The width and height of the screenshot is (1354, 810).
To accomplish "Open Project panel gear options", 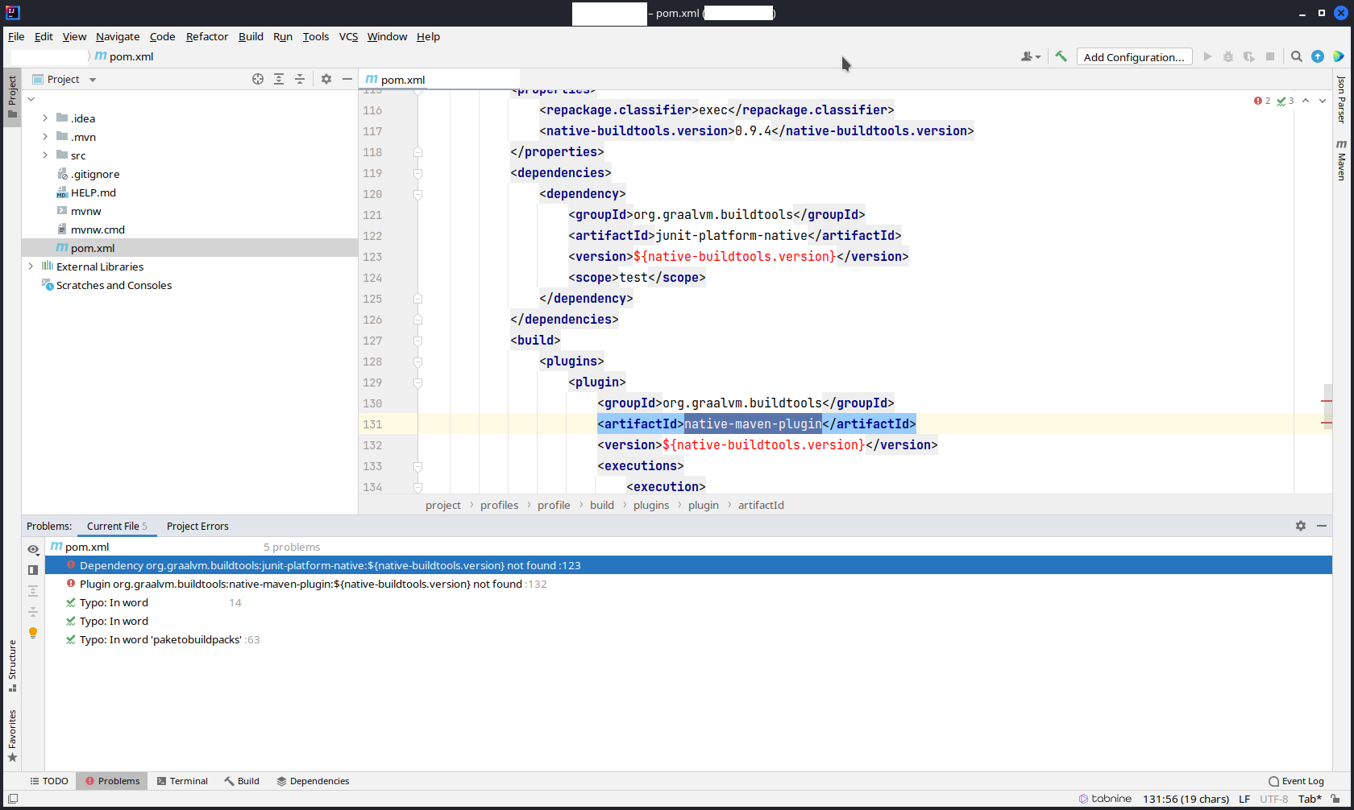I will (x=326, y=79).
